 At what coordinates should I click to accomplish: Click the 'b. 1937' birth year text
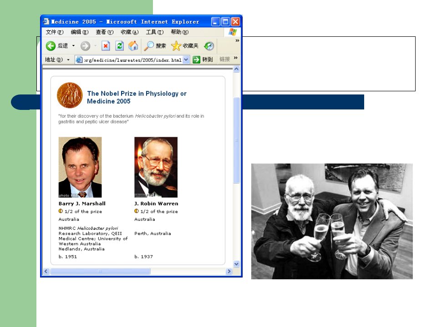(x=143, y=257)
